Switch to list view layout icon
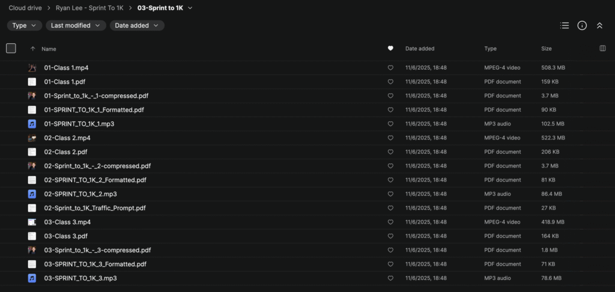The width and height of the screenshot is (615, 292). point(564,25)
